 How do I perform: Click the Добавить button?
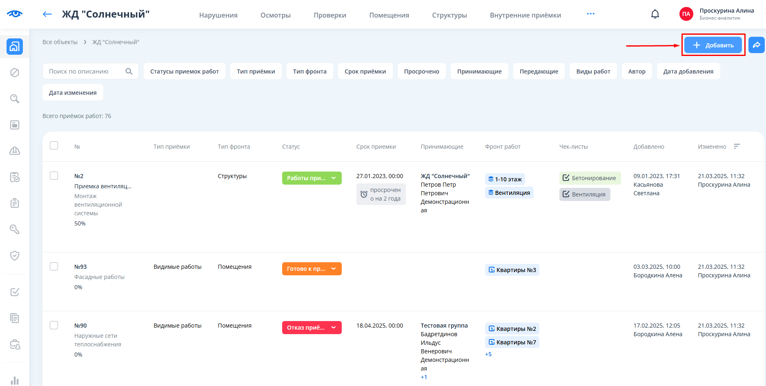(x=713, y=45)
